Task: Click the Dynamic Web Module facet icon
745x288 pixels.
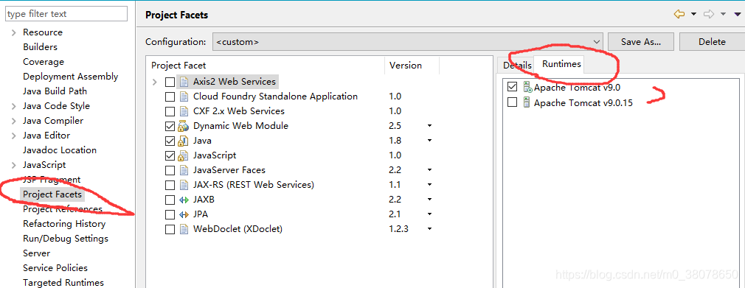Action: (184, 126)
